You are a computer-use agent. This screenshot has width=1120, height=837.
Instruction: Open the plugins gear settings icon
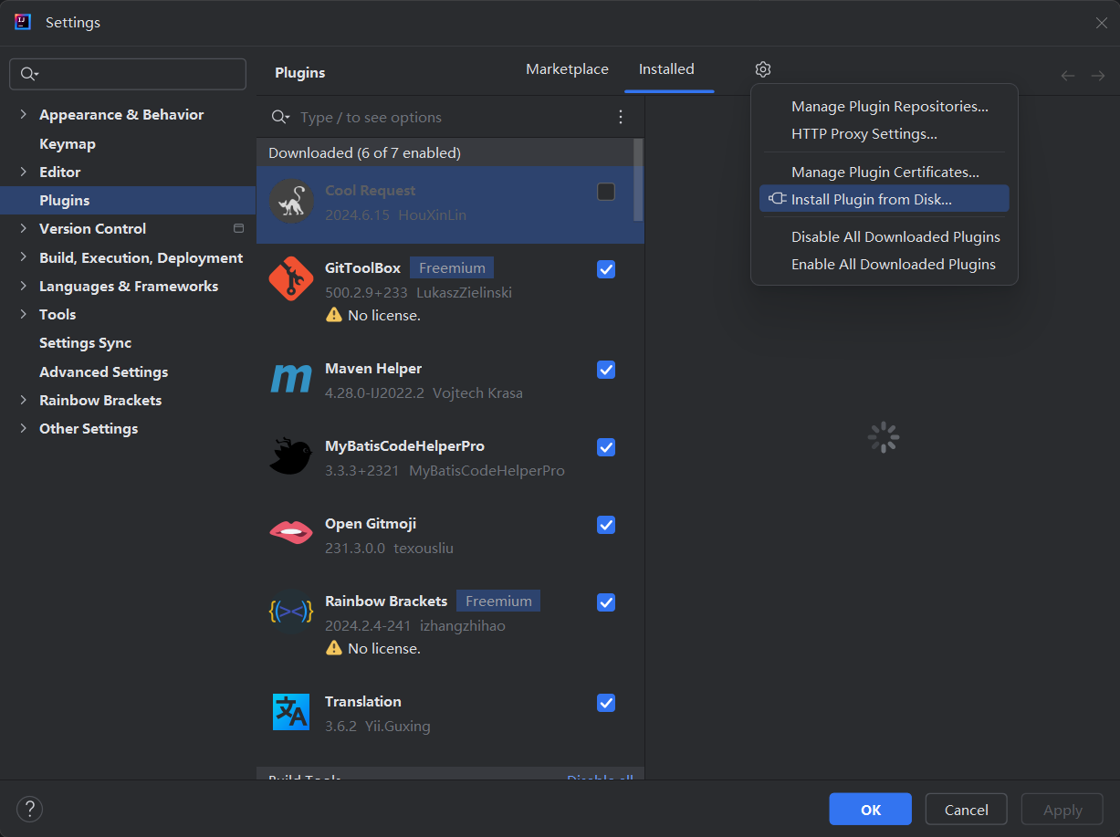click(x=763, y=69)
